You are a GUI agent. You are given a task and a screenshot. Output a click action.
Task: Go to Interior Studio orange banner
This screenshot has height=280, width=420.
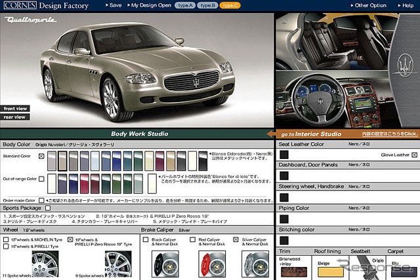(x=310, y=134)
